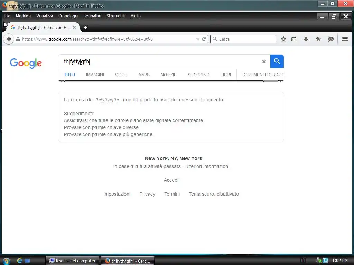
Task: Open the URL history dropdown arrow
Action: pos(198,39)
